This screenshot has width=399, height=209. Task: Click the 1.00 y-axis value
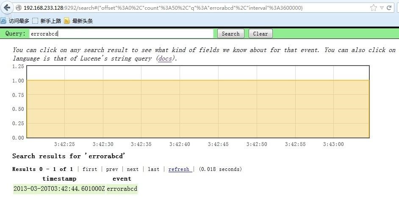click(18, 81)
